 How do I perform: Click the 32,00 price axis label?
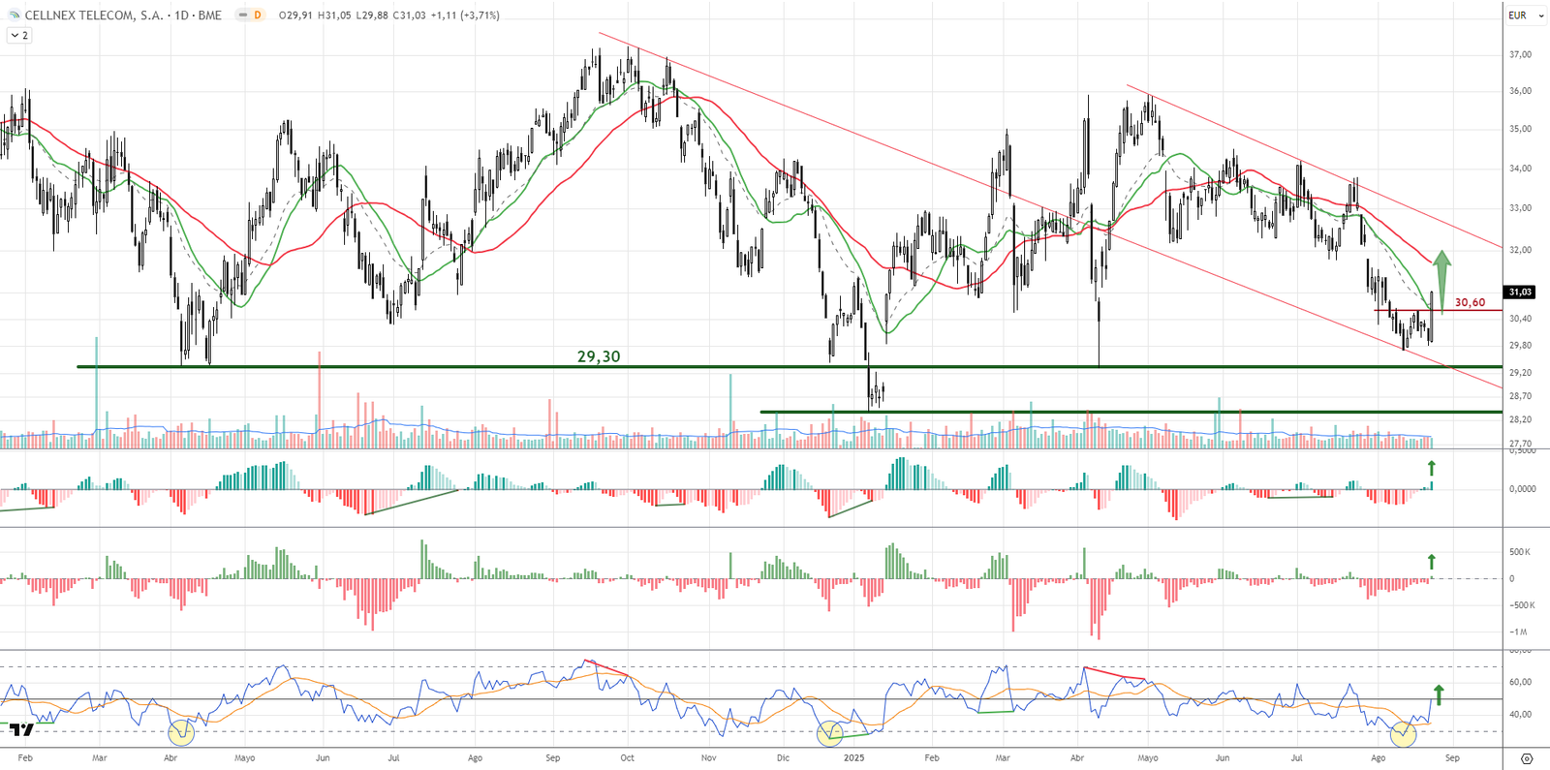(x=1520, y=250)
